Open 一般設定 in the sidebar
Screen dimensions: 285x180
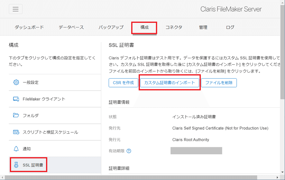pyautogui.click(x=55, y=82)
